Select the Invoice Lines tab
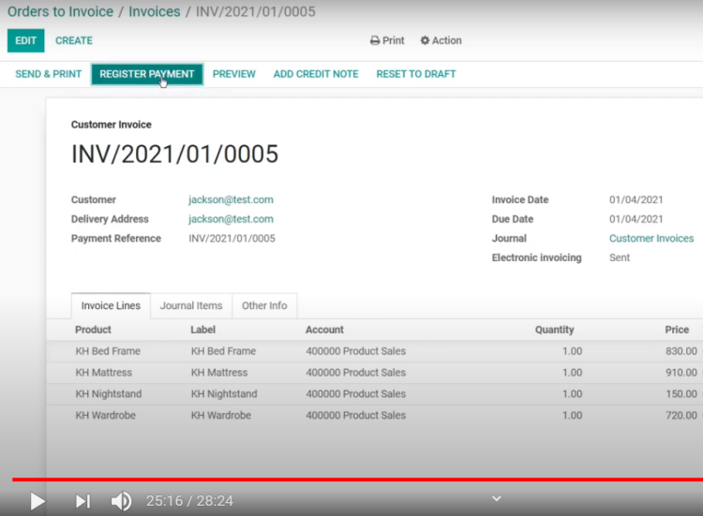This screenshot has width=703, height=516. click(111, 305)
